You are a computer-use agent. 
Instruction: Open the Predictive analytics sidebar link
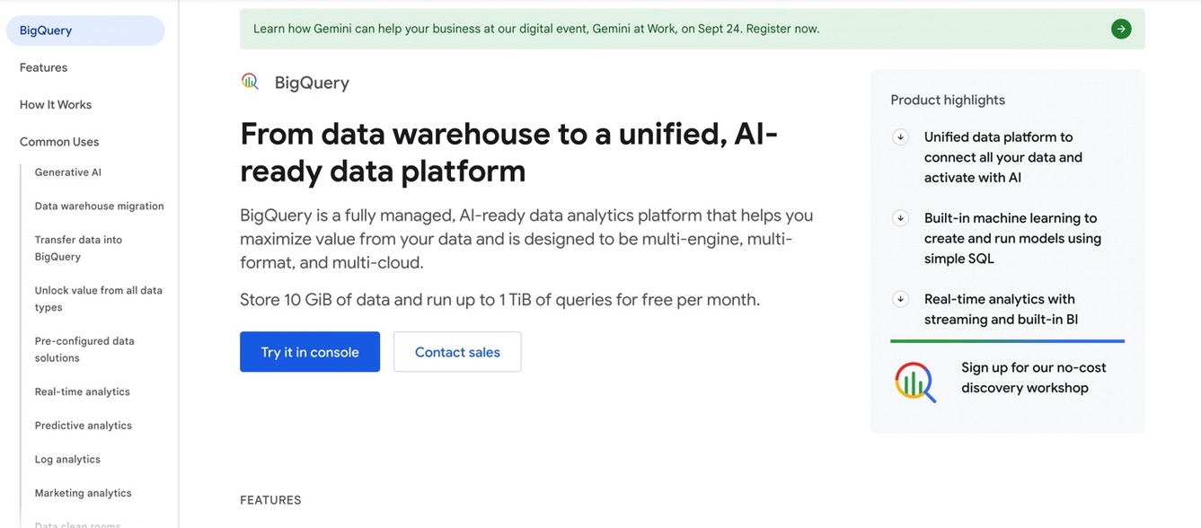point(84,425)
